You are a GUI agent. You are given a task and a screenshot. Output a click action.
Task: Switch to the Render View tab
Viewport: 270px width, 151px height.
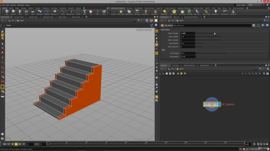[x=33, y=17]
